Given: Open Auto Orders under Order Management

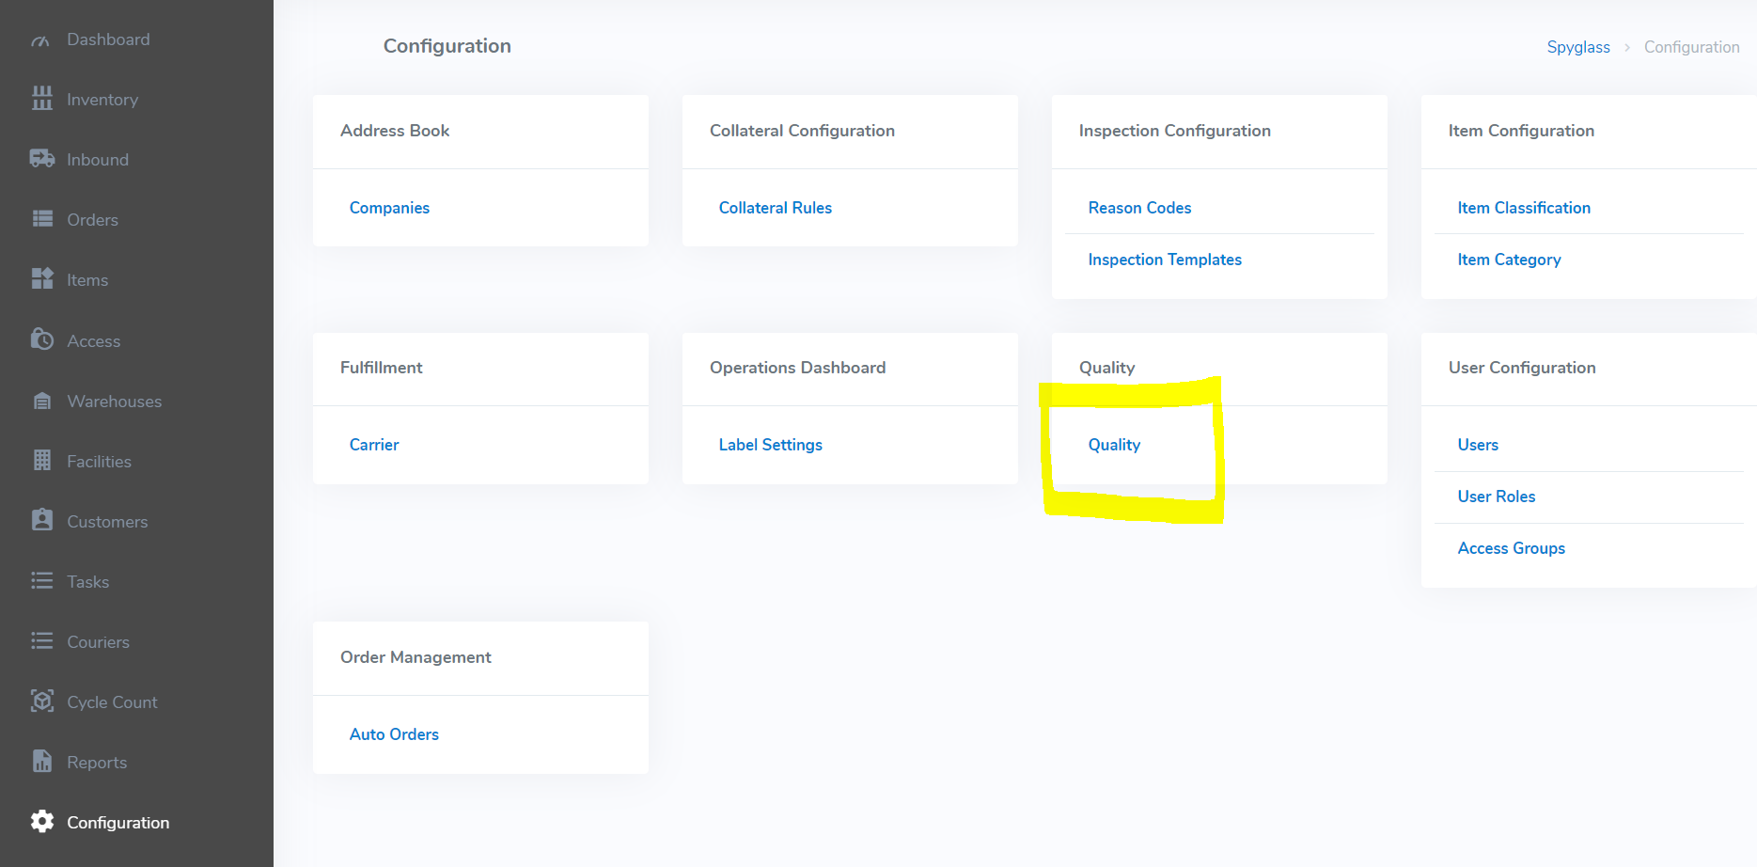Looking at the screenshot, I should 394,734.
